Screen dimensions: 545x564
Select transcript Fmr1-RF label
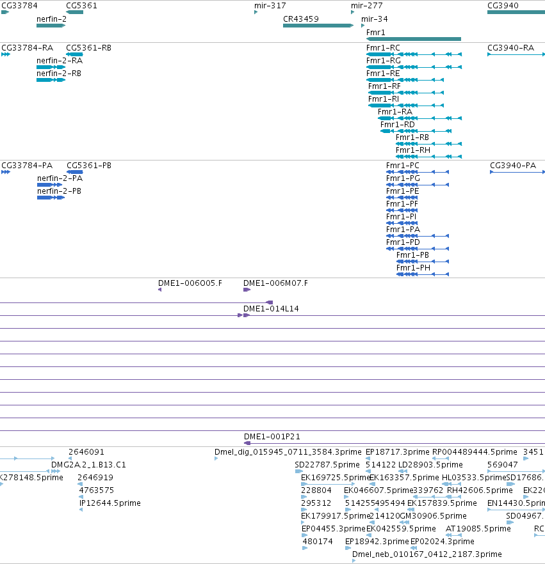[384, 86]
